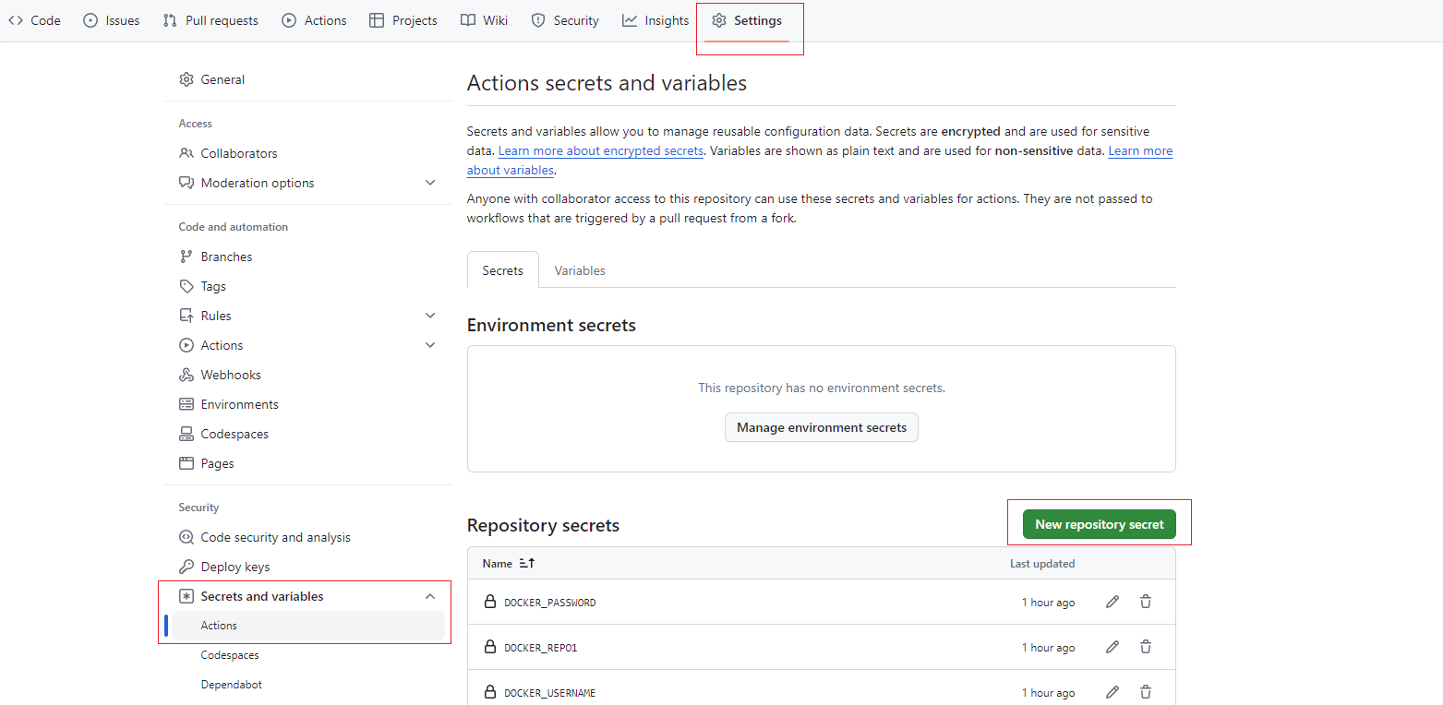Viewport: 1443px width, 705px height.
Task: Click the Projects table icon
Action: (377, 20)
